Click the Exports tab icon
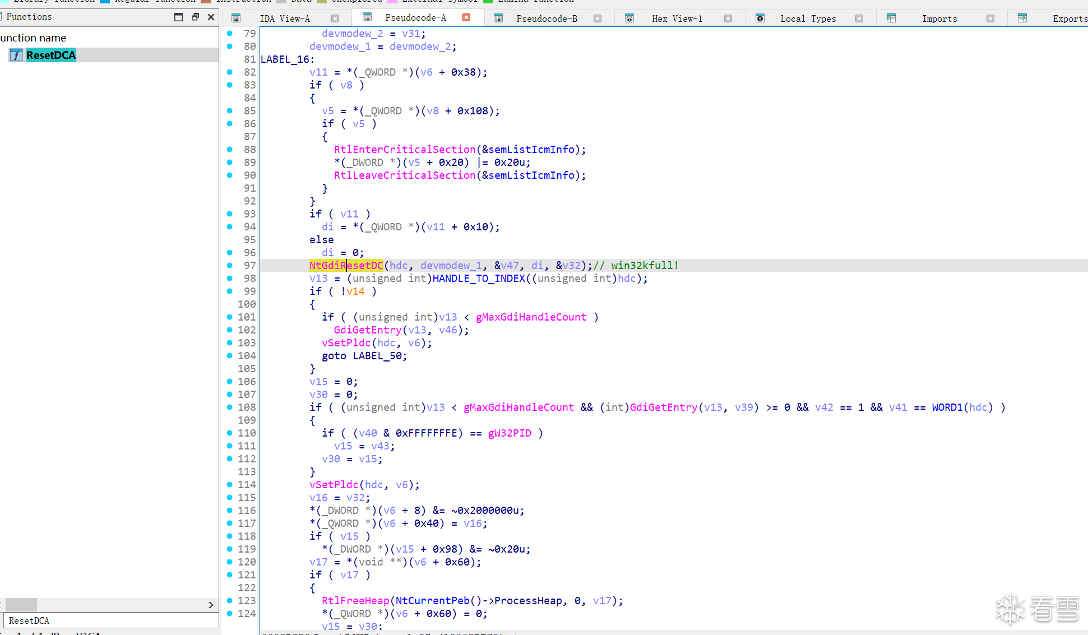1088x635 pixels. click(x=1022, y=18)
